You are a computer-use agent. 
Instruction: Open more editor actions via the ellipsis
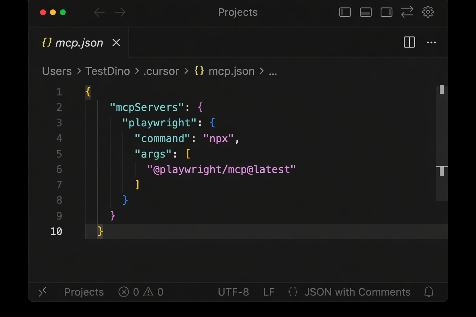(x=431, y=42)
